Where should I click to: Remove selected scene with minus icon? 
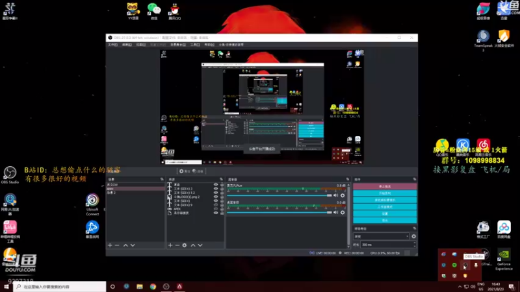(117, 245)
